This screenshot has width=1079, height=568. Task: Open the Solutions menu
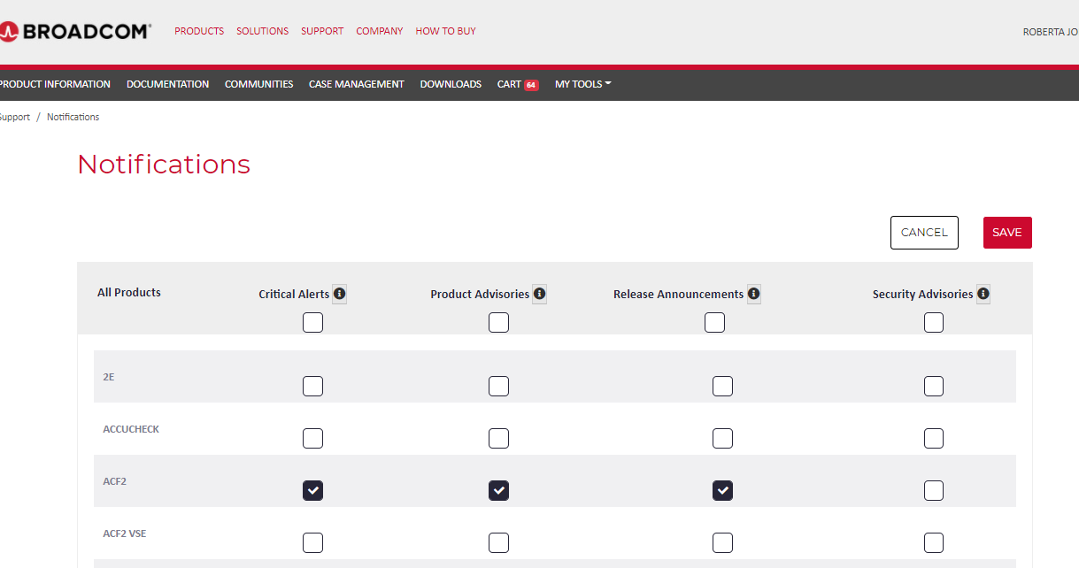pos(262,31)
